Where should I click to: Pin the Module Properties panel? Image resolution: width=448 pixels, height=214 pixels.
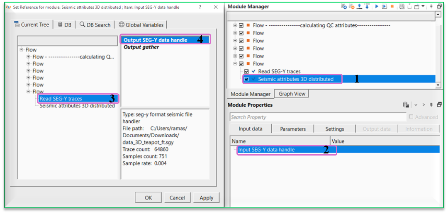click(x=431, y=105)
